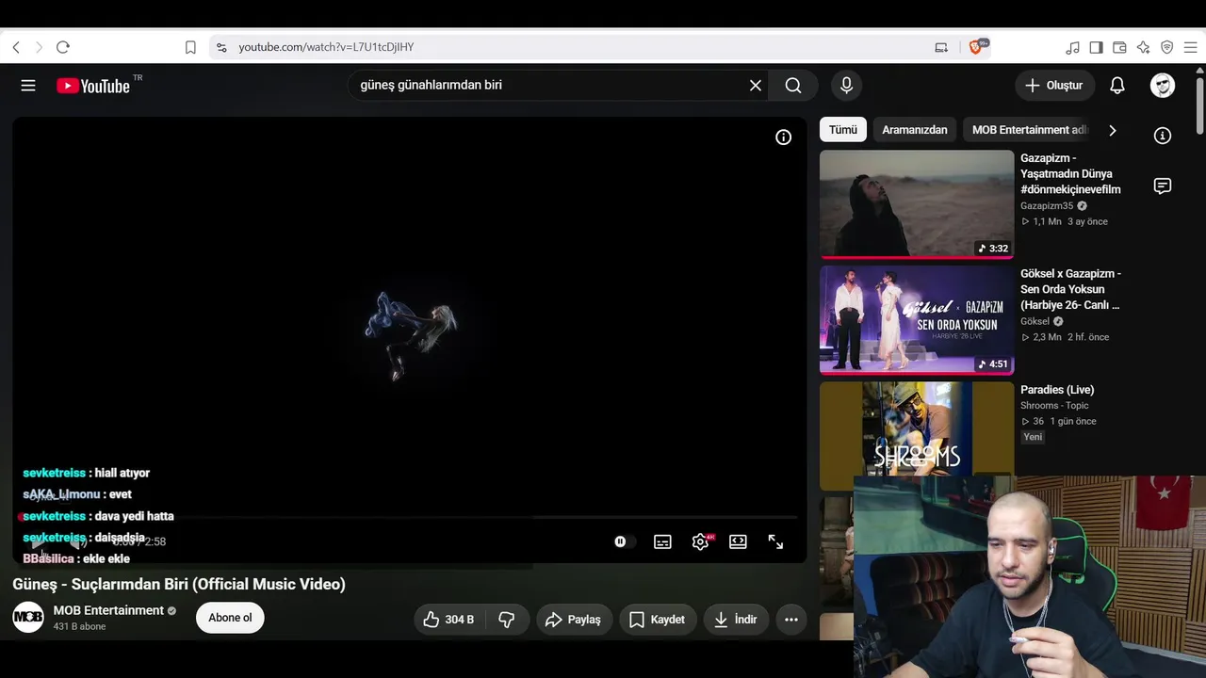The height and width of the screenshot is (678, 1206).
Task: Select the Tümü filter chip
Action: [x=843, y=130]
